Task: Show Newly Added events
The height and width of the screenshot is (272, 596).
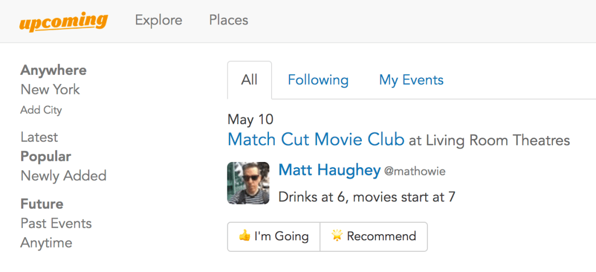Action: [x=63, y=176]
